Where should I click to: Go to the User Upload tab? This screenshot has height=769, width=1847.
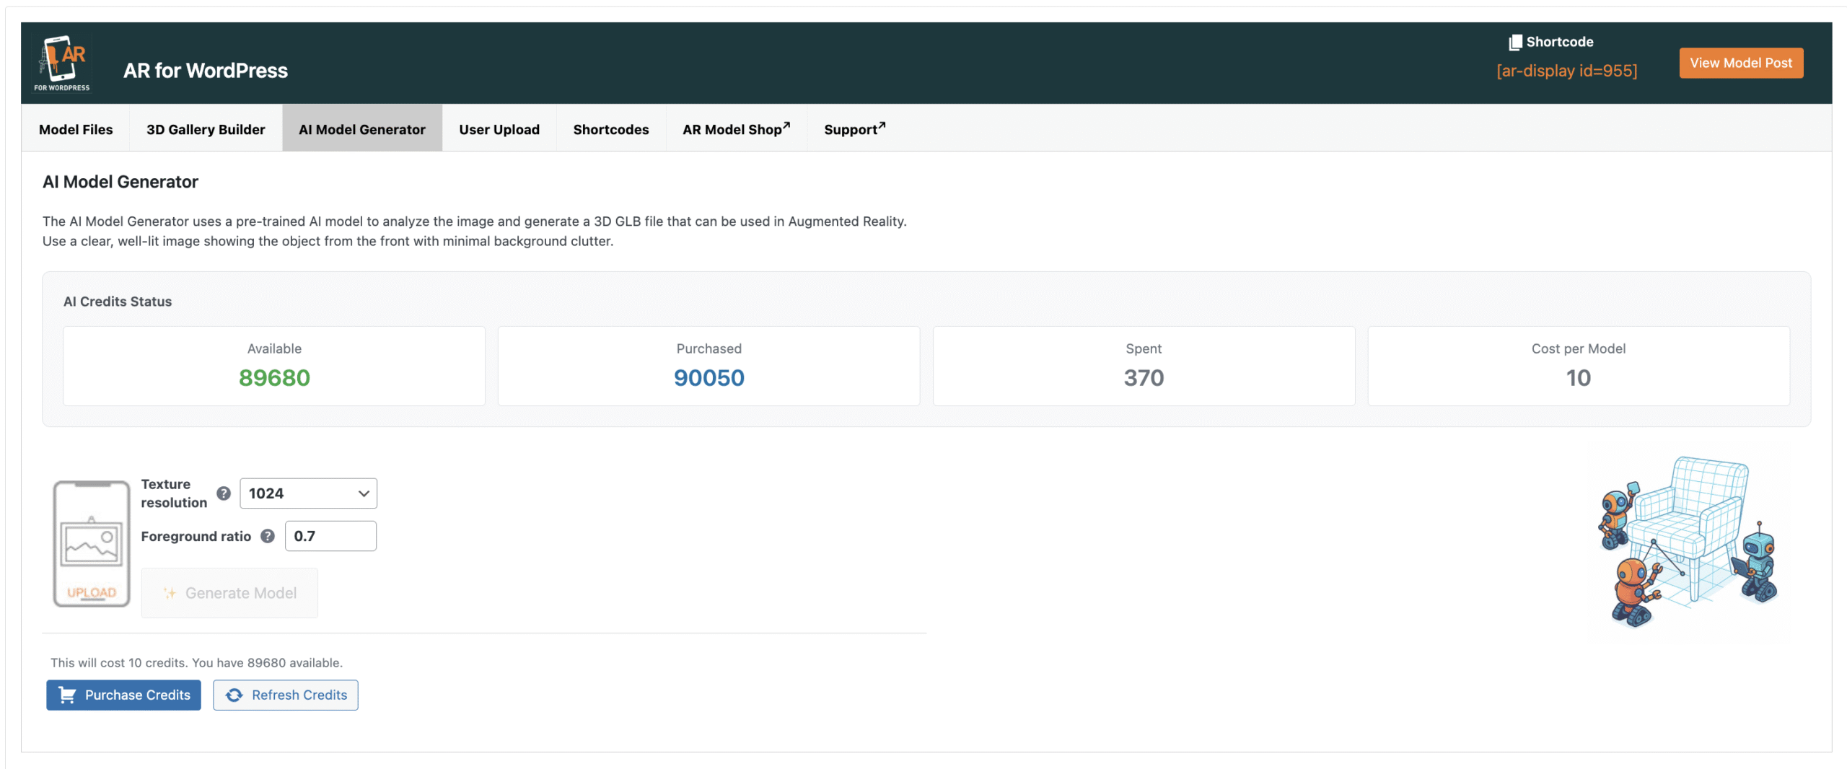click(499, 129)
